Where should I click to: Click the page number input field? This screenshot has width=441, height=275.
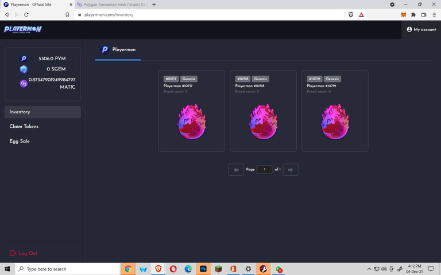[264, 170]
